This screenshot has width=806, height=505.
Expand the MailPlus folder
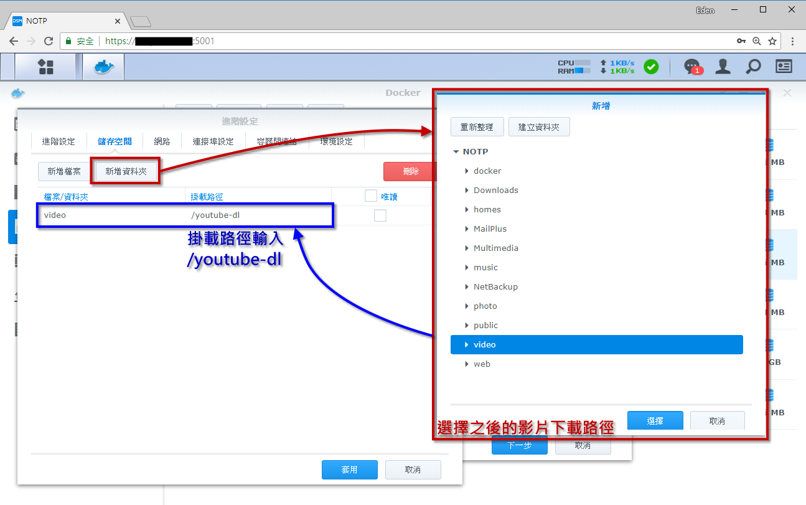[467, 229]
